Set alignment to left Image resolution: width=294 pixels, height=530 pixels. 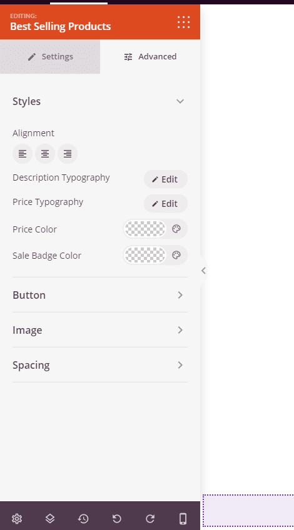tap(23, 154)
